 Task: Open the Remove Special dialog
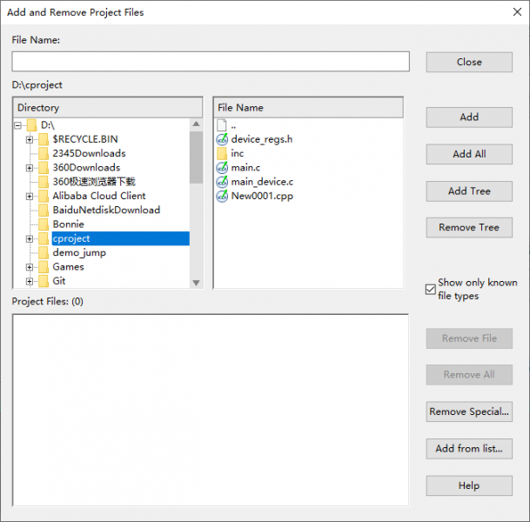(x=469, y=412)
